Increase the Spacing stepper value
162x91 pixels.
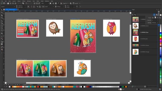(x=157, y=22)
